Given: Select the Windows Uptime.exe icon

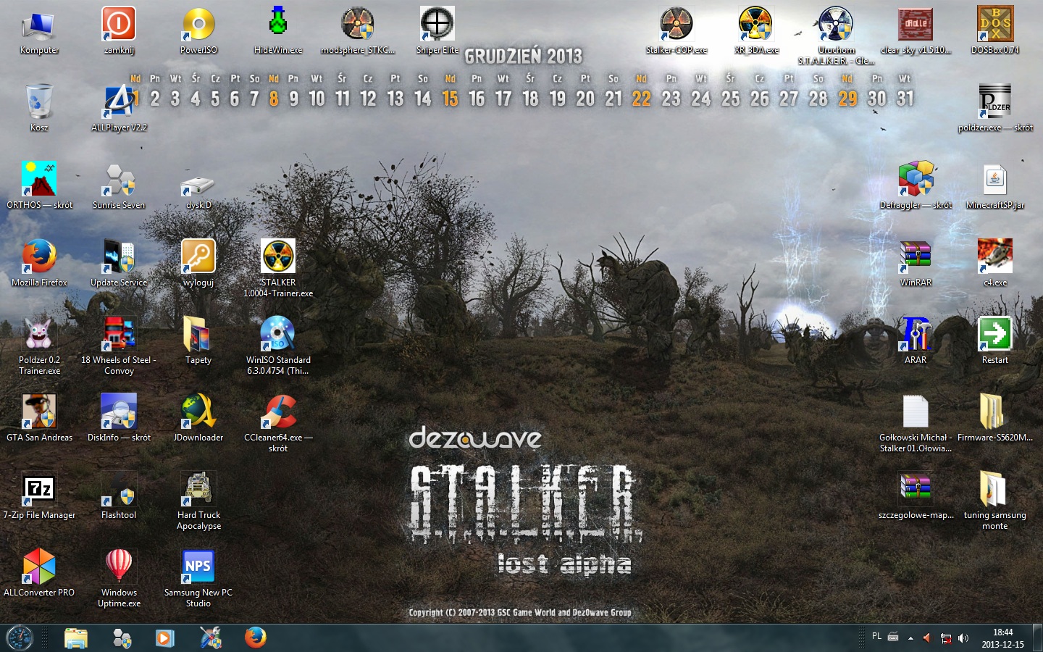Looking at the screenshot, I should pos(119,579).
